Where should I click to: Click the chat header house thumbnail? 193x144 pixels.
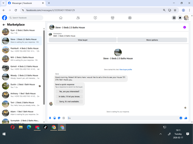[x=52, y=27]
